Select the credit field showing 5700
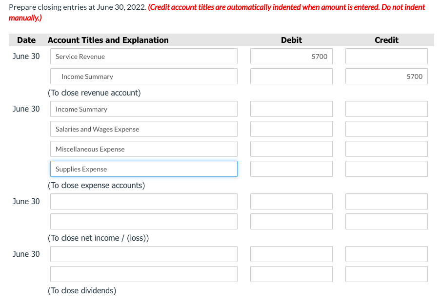Image resolution: width=441 pixels, height=304 pixels. [386, 76]
